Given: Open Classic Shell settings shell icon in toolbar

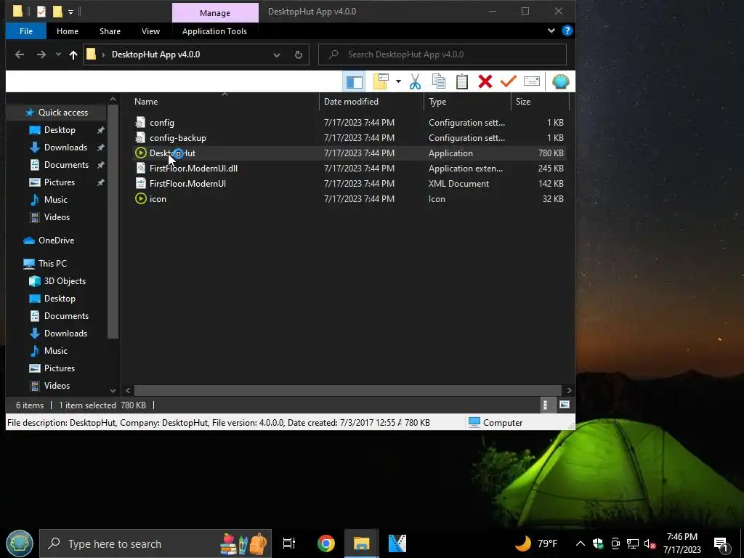Looking at the screenshot, I should coord(560,81).
